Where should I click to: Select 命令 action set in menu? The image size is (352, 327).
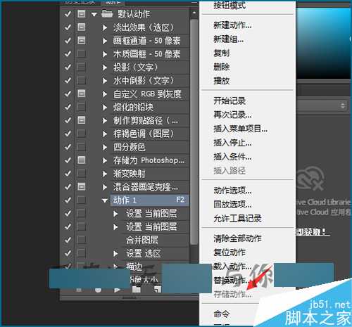[x=221, y=314]
